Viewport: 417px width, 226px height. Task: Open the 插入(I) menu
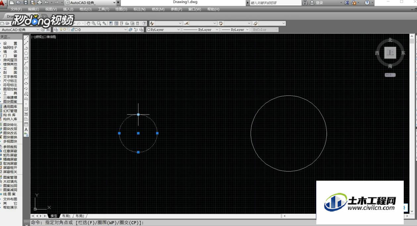tap(68, 9)
